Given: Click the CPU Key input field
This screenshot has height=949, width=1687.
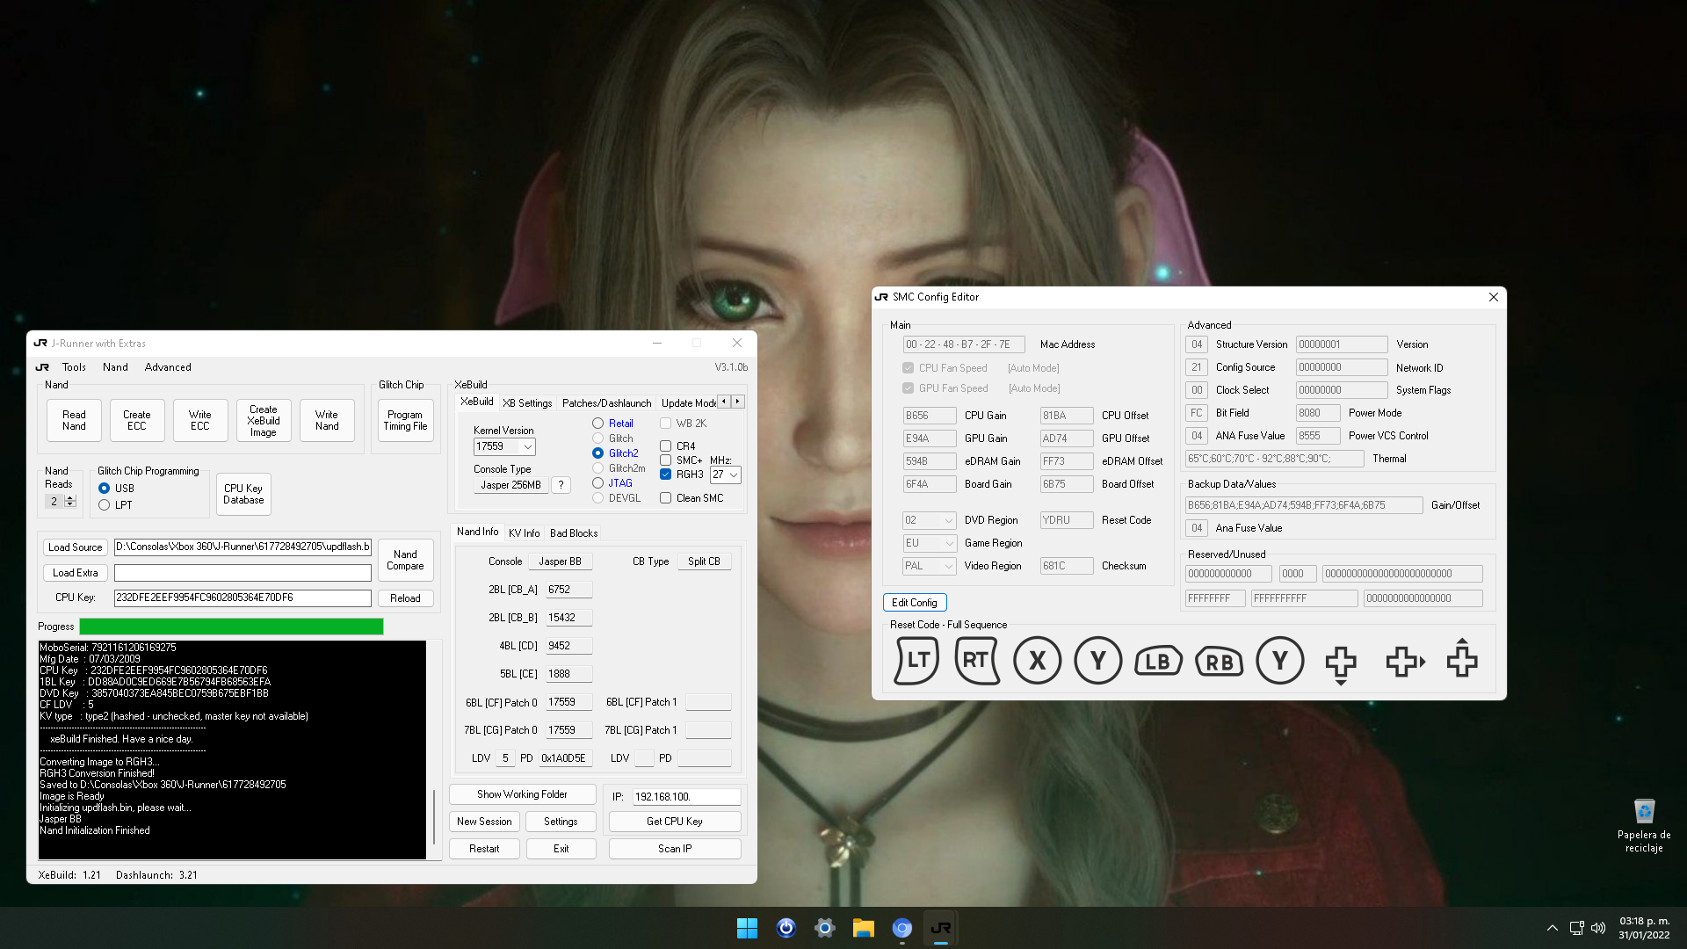Looking at the screenshot, I should (x=243, y=598).
